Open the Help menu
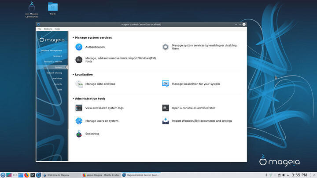This screenshot has width=317, height=178. coord(57,29)
